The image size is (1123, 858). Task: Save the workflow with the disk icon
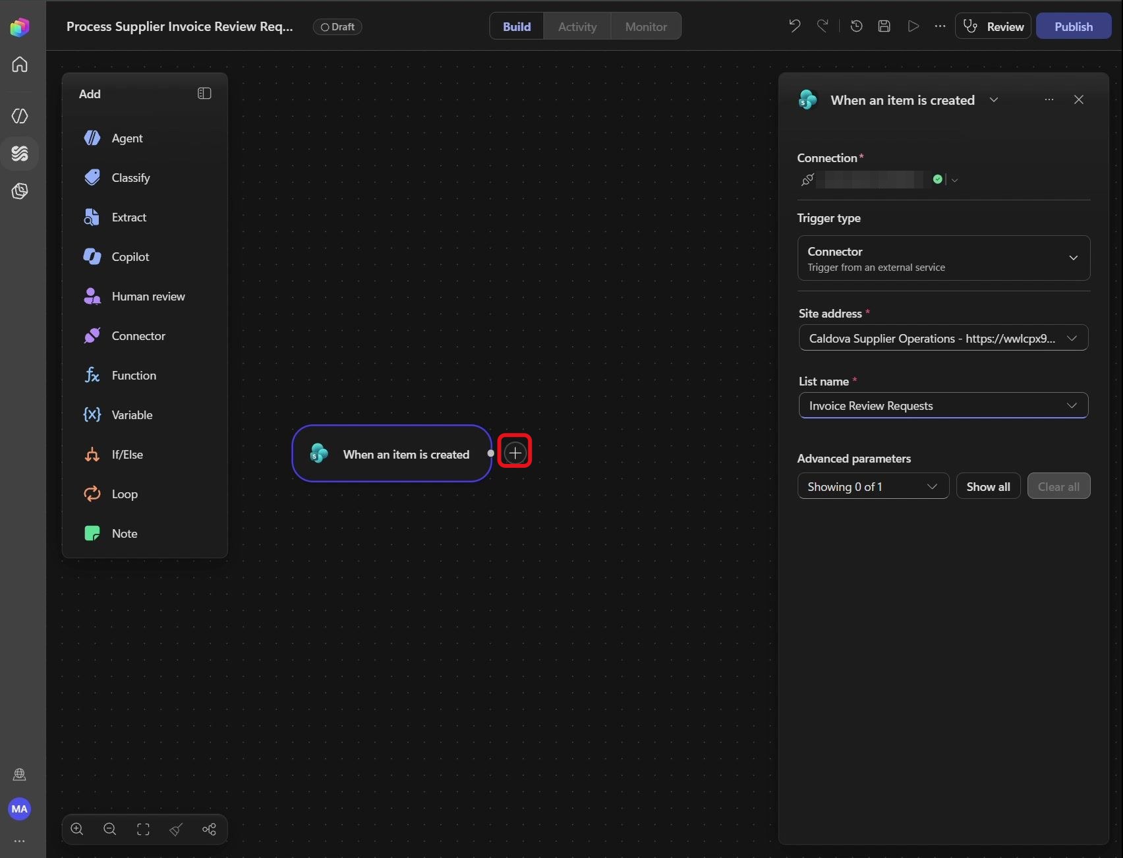[x=884, y=26]
